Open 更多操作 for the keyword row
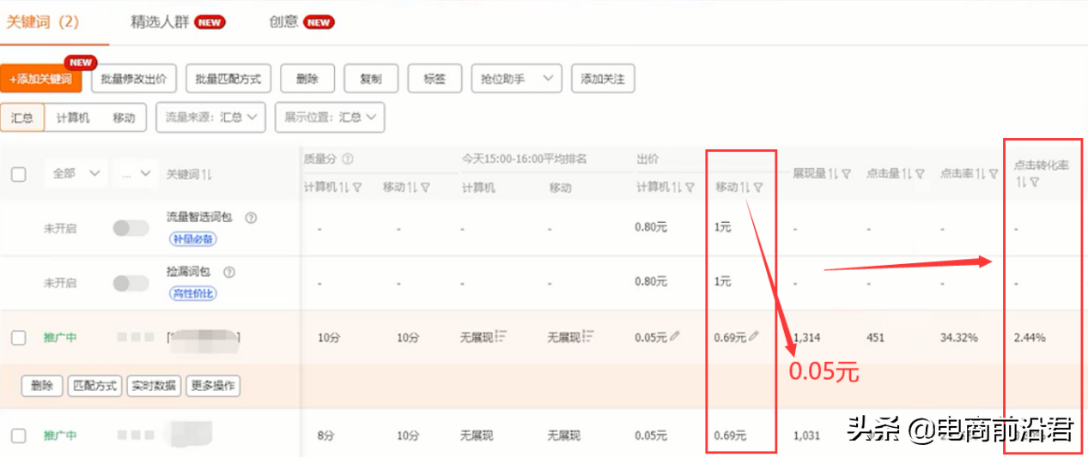The image size is (1088, 457). (212, 386)
